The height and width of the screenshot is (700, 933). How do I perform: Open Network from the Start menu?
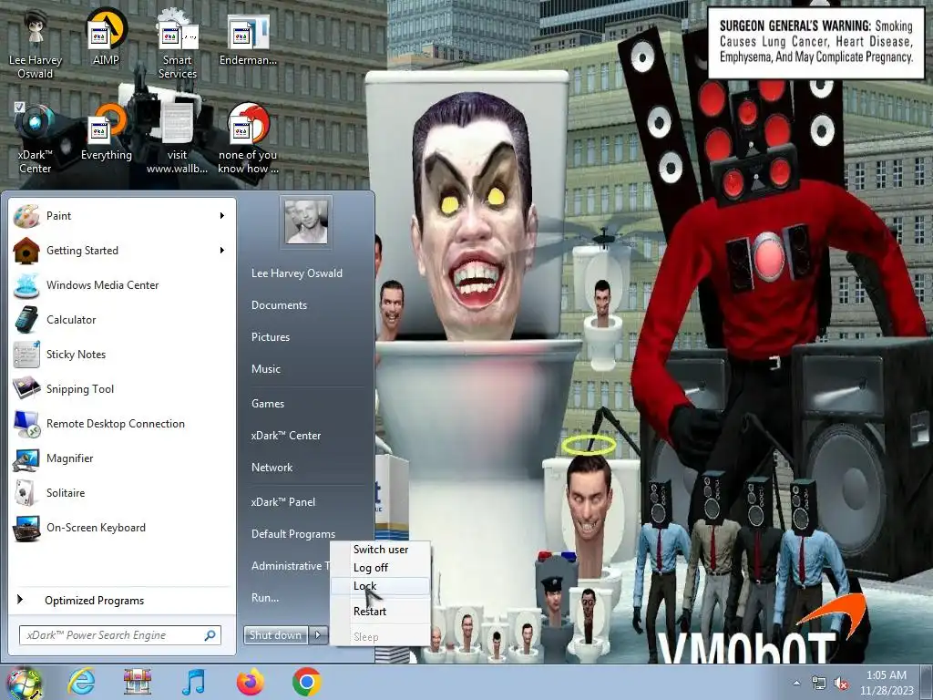pyautogui.click(x=272, y=468)
